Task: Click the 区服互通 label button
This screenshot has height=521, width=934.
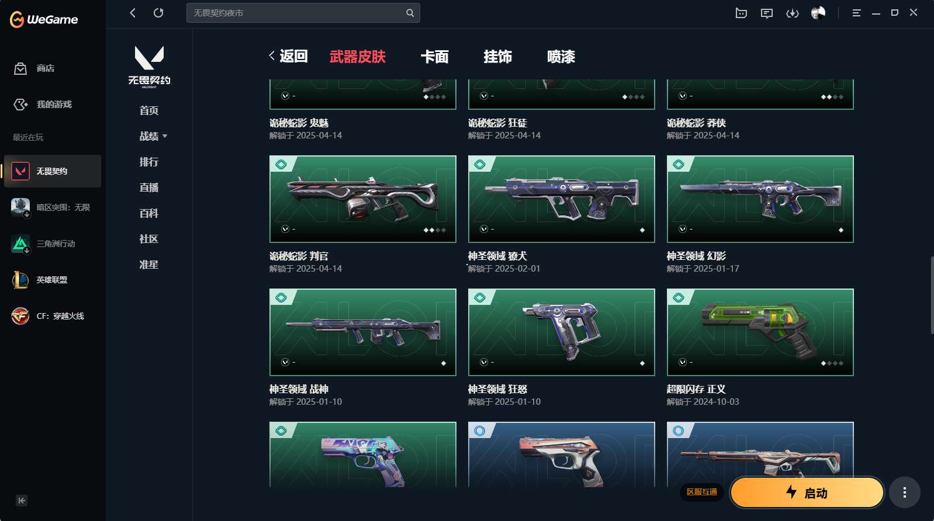Action: 702,492
